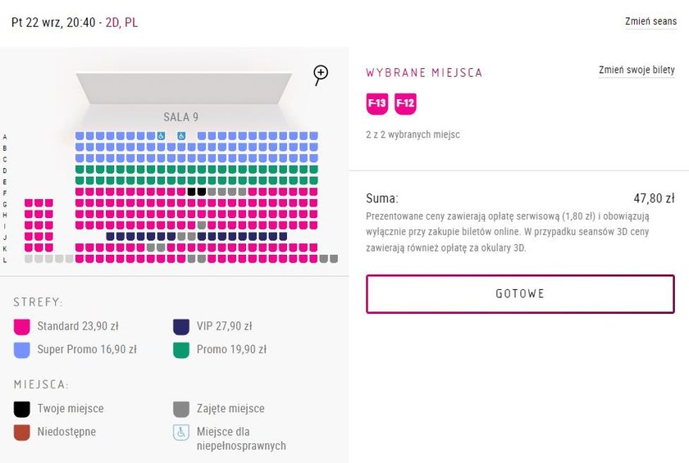This screenshot has width=689, height=463.
Task: Select the left wheelchair seat in row A
Action: [x=162, y=136]
